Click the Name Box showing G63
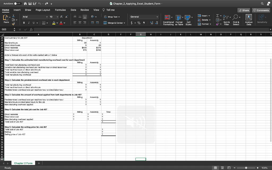Viewport: 272px width, 170px height. tap(7, 29)
